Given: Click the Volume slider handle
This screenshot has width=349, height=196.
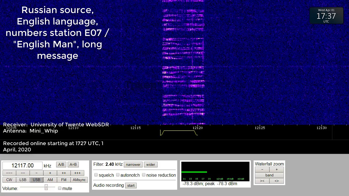Looking at the screenshot, I should (x=46, y=187).
